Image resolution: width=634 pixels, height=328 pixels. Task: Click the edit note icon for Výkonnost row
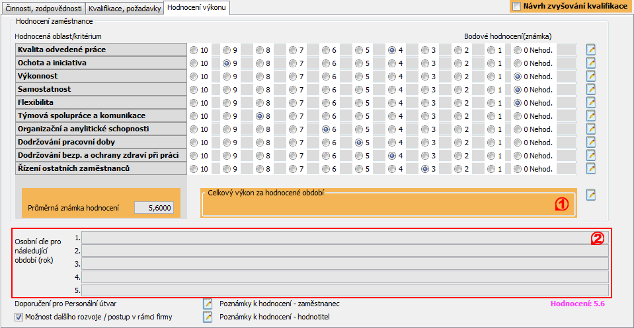click(591, 76)
